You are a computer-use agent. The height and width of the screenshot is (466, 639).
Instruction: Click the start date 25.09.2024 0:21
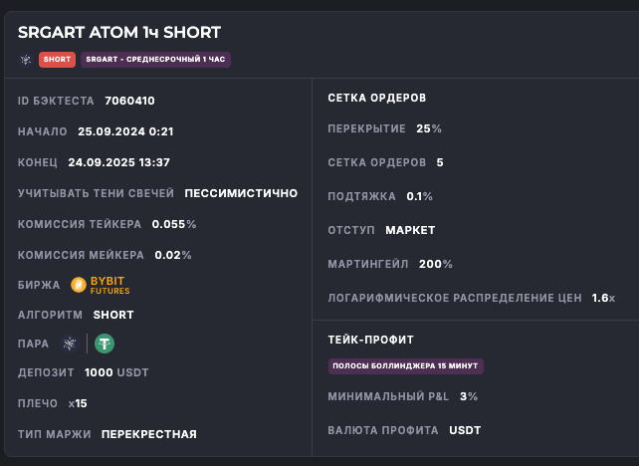pos(125,131)
